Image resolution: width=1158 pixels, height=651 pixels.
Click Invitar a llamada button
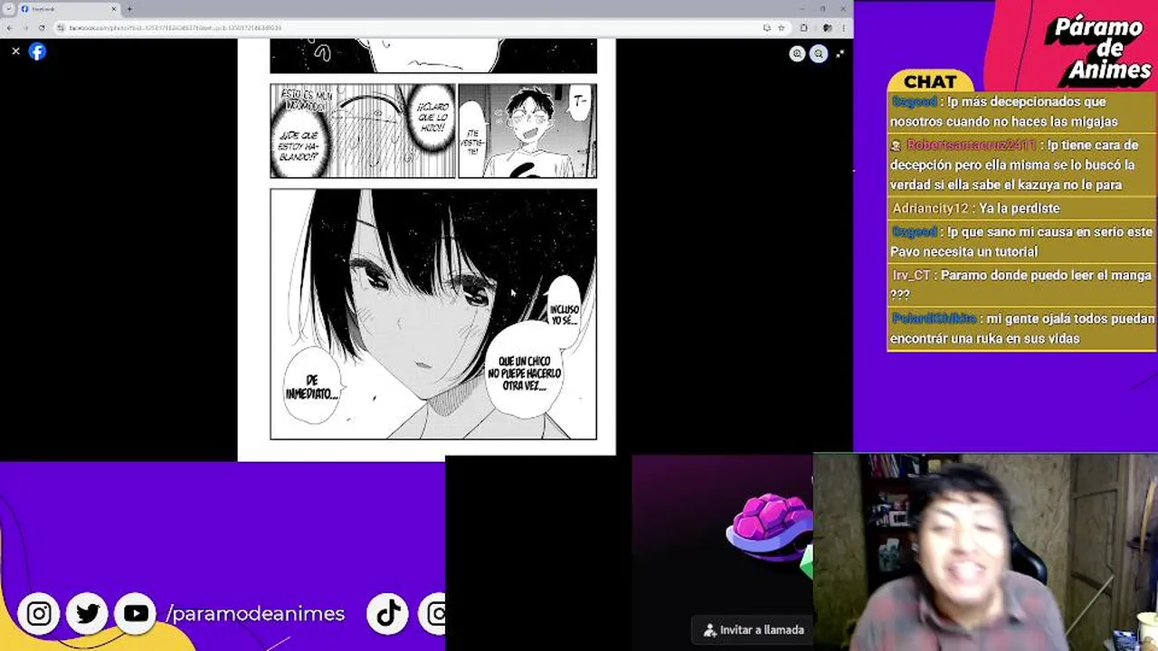point(754,630)
